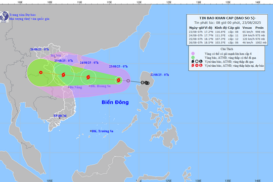The width and height of the screenshot is (273, 182).
Task: Click the black storm symbol in legend
Action: (193, 61)
